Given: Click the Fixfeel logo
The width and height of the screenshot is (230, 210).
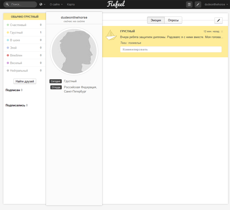Looking at the screenshot, I should 116,4.
